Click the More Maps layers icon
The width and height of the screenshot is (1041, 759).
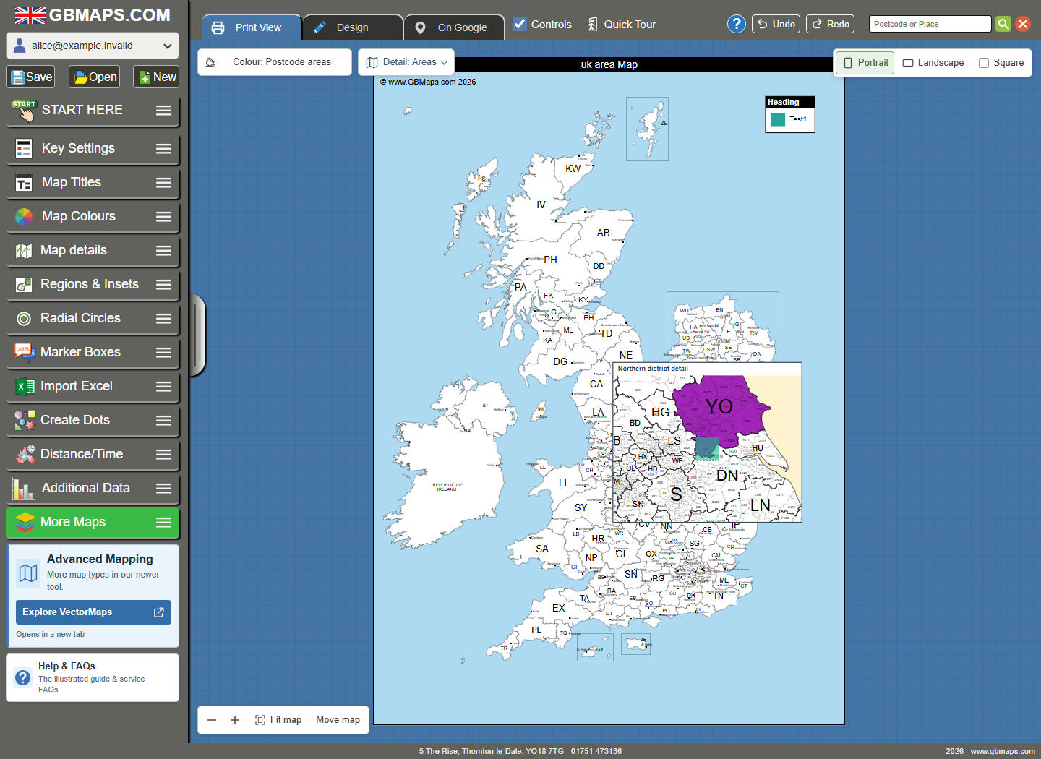pyautogui.click(x=25, y=522)
